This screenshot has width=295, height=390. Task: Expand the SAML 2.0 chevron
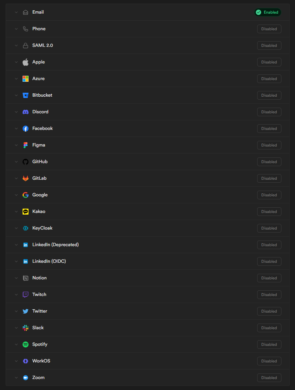click(16, 46)
